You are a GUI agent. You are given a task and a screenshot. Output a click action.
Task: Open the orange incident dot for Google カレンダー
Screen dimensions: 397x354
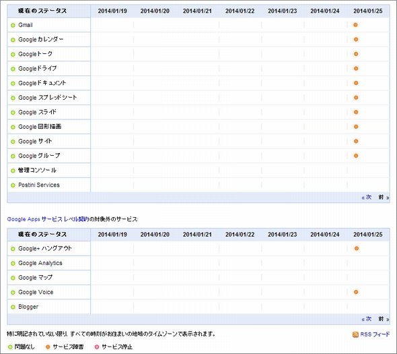click(356, 39)
